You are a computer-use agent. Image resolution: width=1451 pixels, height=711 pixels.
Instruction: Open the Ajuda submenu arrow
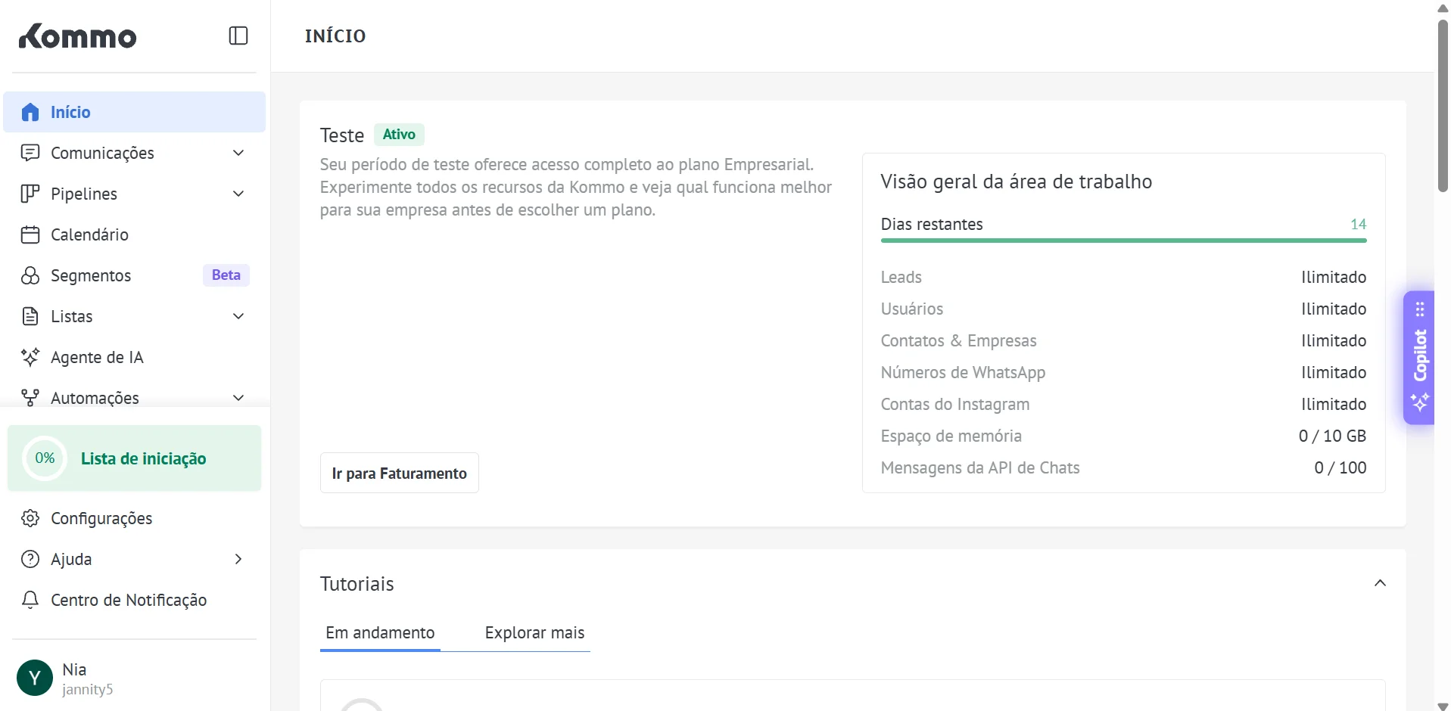(238, 559)
